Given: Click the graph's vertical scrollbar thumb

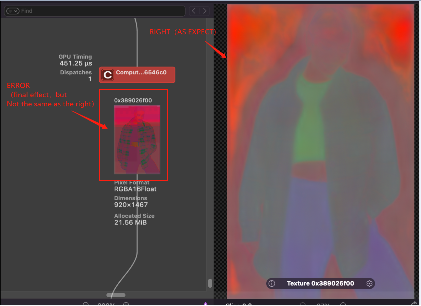Looking at the screenshot, I should 210,283.
